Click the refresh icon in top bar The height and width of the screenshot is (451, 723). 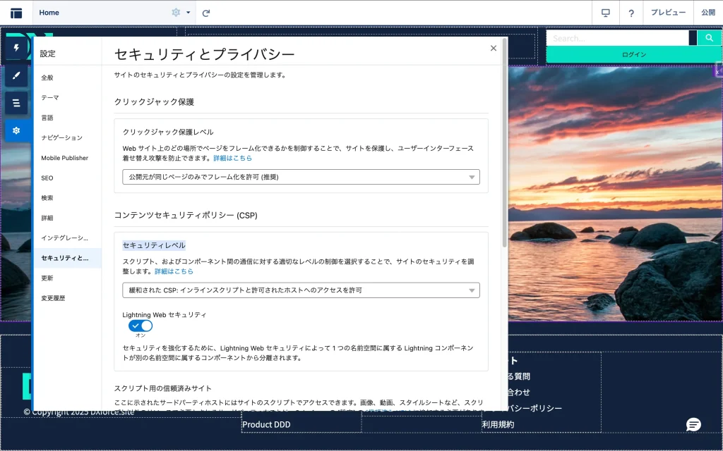tap(206, 13)
